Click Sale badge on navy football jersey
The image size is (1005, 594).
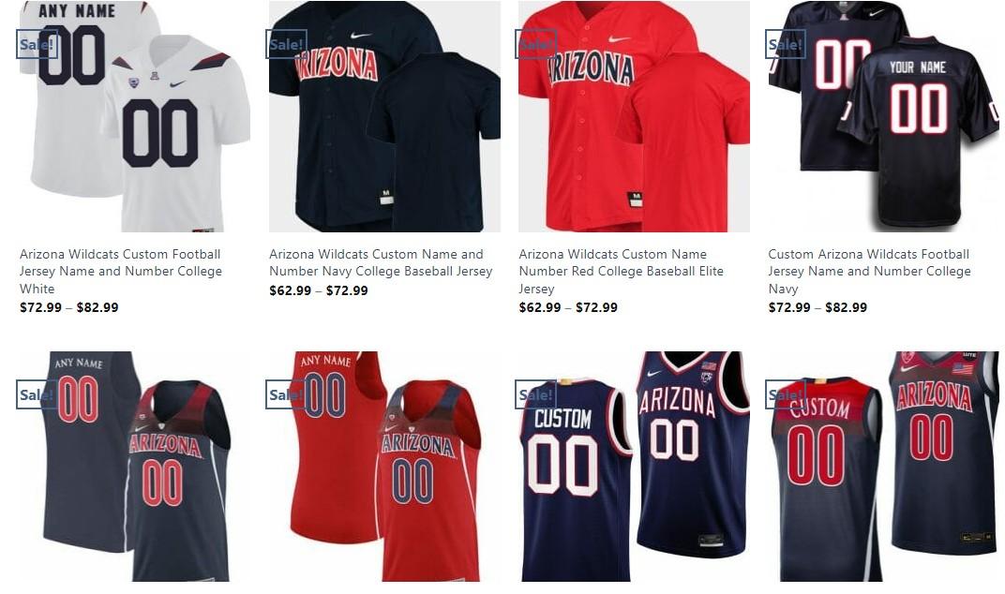(x=786, y=44)
